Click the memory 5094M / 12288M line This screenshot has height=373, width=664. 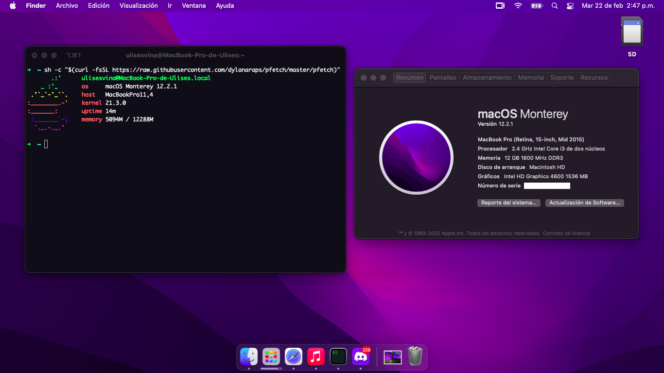117,119
